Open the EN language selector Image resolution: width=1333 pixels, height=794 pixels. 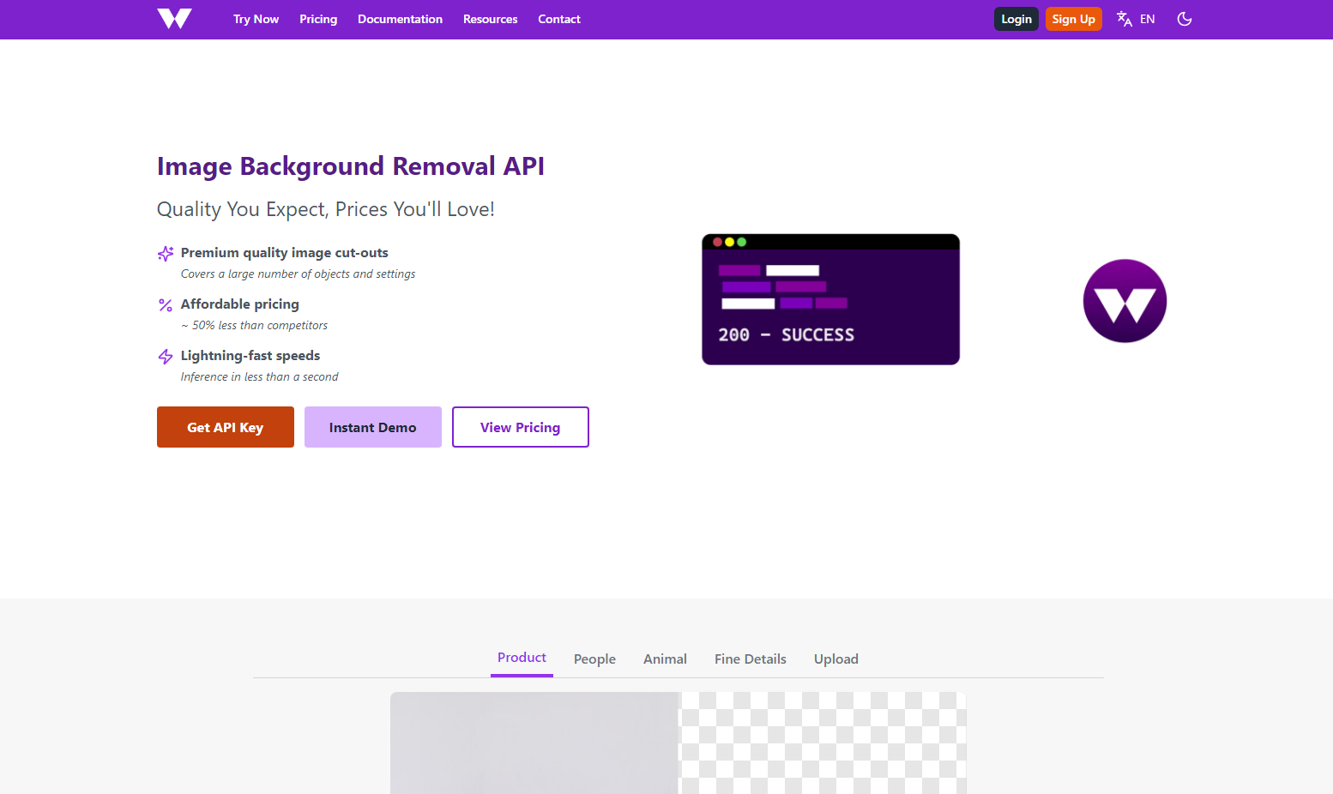pyautogui.click(x=1148, y=19)
